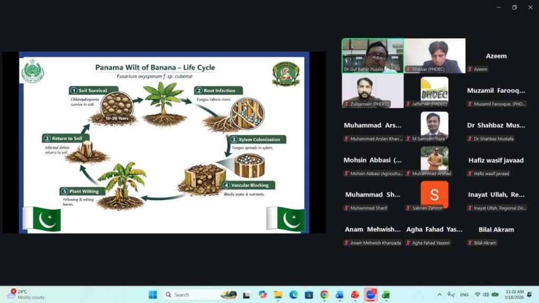
Task: Open File Explorer from the taskbar
Action: point(278,295)
